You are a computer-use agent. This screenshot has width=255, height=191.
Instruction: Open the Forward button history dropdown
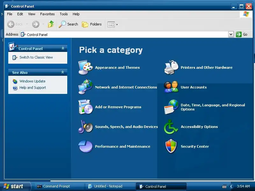click(x=43, y=24)
